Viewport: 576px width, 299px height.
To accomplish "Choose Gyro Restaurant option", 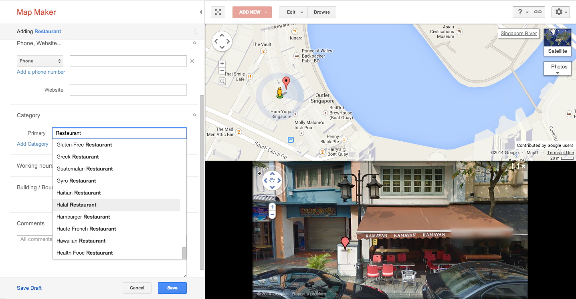I will click(x=116, y=181).
